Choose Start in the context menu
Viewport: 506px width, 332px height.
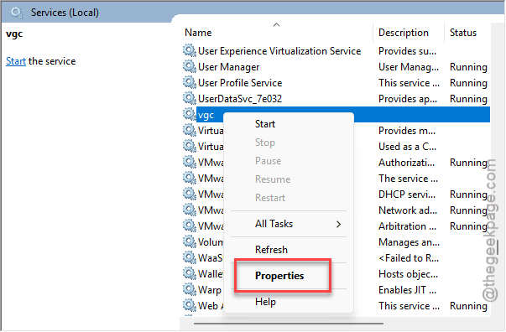pyautogui.click(x=265, y=124)
